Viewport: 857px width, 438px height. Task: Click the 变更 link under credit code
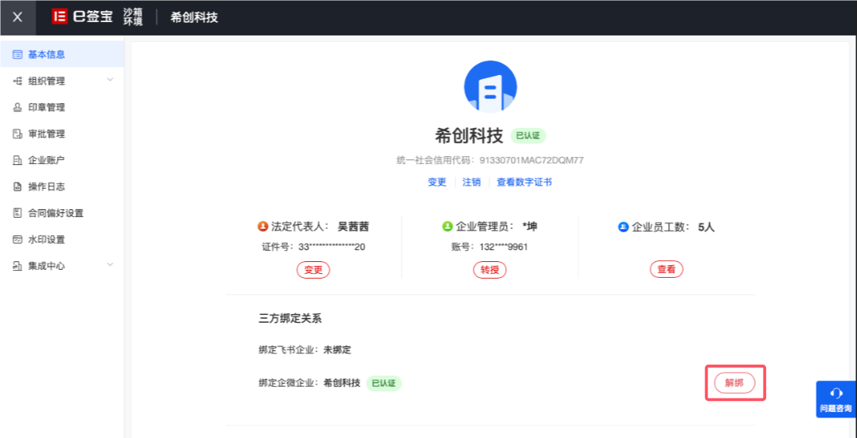[x=436, y=182]
